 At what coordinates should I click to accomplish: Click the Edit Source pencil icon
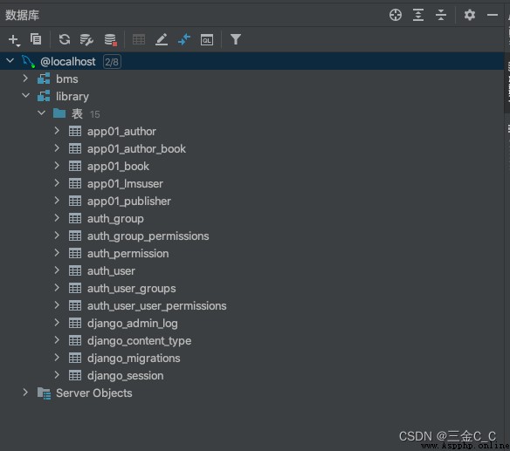tap(162, 39)
